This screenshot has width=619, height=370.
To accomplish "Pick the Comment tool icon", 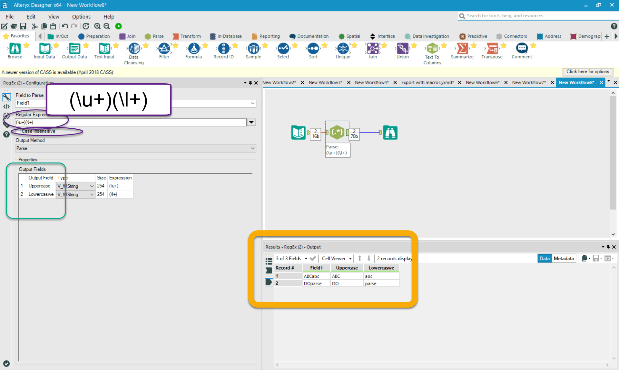I will (x=522, y=49).
